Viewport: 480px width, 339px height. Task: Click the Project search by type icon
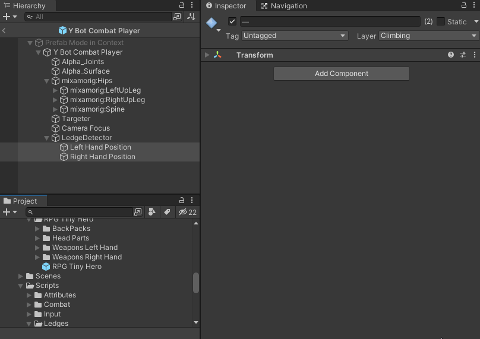[x=152, y=212]
